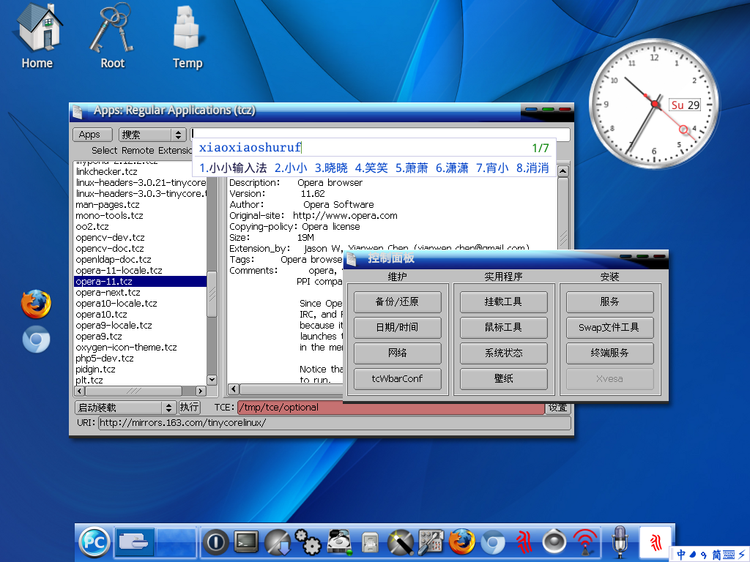Screen dimensions: 750x562
Task: Toggle the moon half/full-width mode
Action: 693,555
